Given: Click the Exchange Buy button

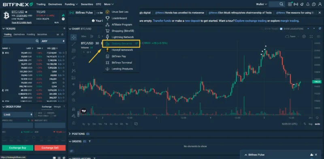Looking at the screenshot, I should coord(18,148).
